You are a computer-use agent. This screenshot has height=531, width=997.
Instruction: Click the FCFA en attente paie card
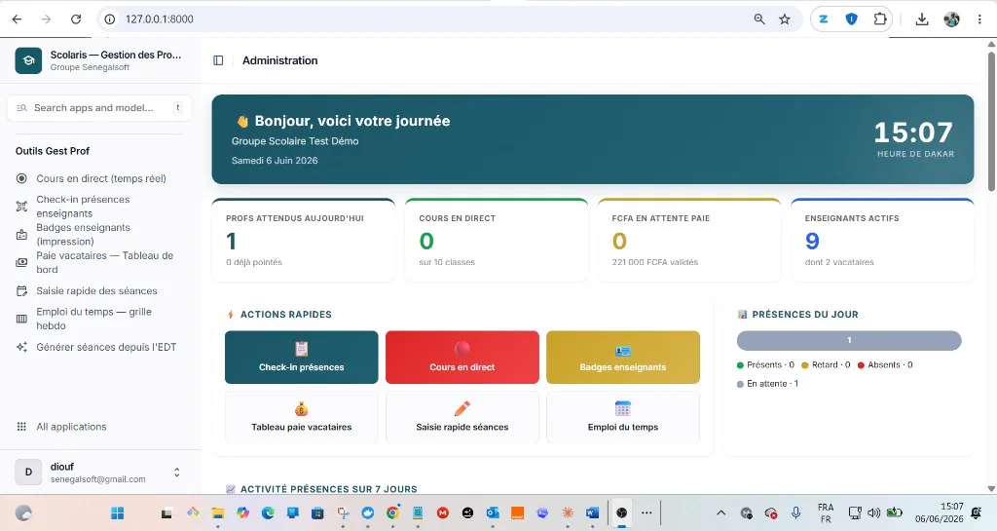click(689, 240)
